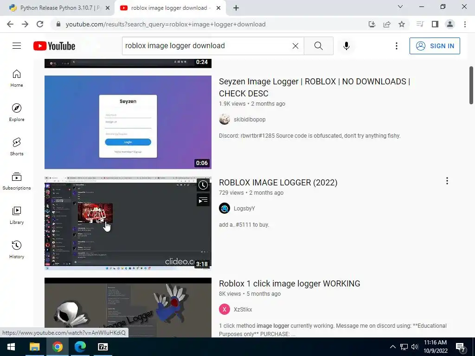Open the media control icon in Chrome toolbar
The image size is (475, 356).
coord(420,24)
